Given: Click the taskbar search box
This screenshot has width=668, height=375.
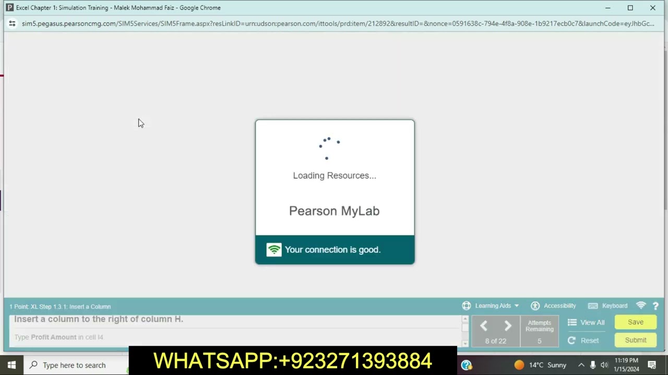Looking at the screenshot, I should 76,365.
